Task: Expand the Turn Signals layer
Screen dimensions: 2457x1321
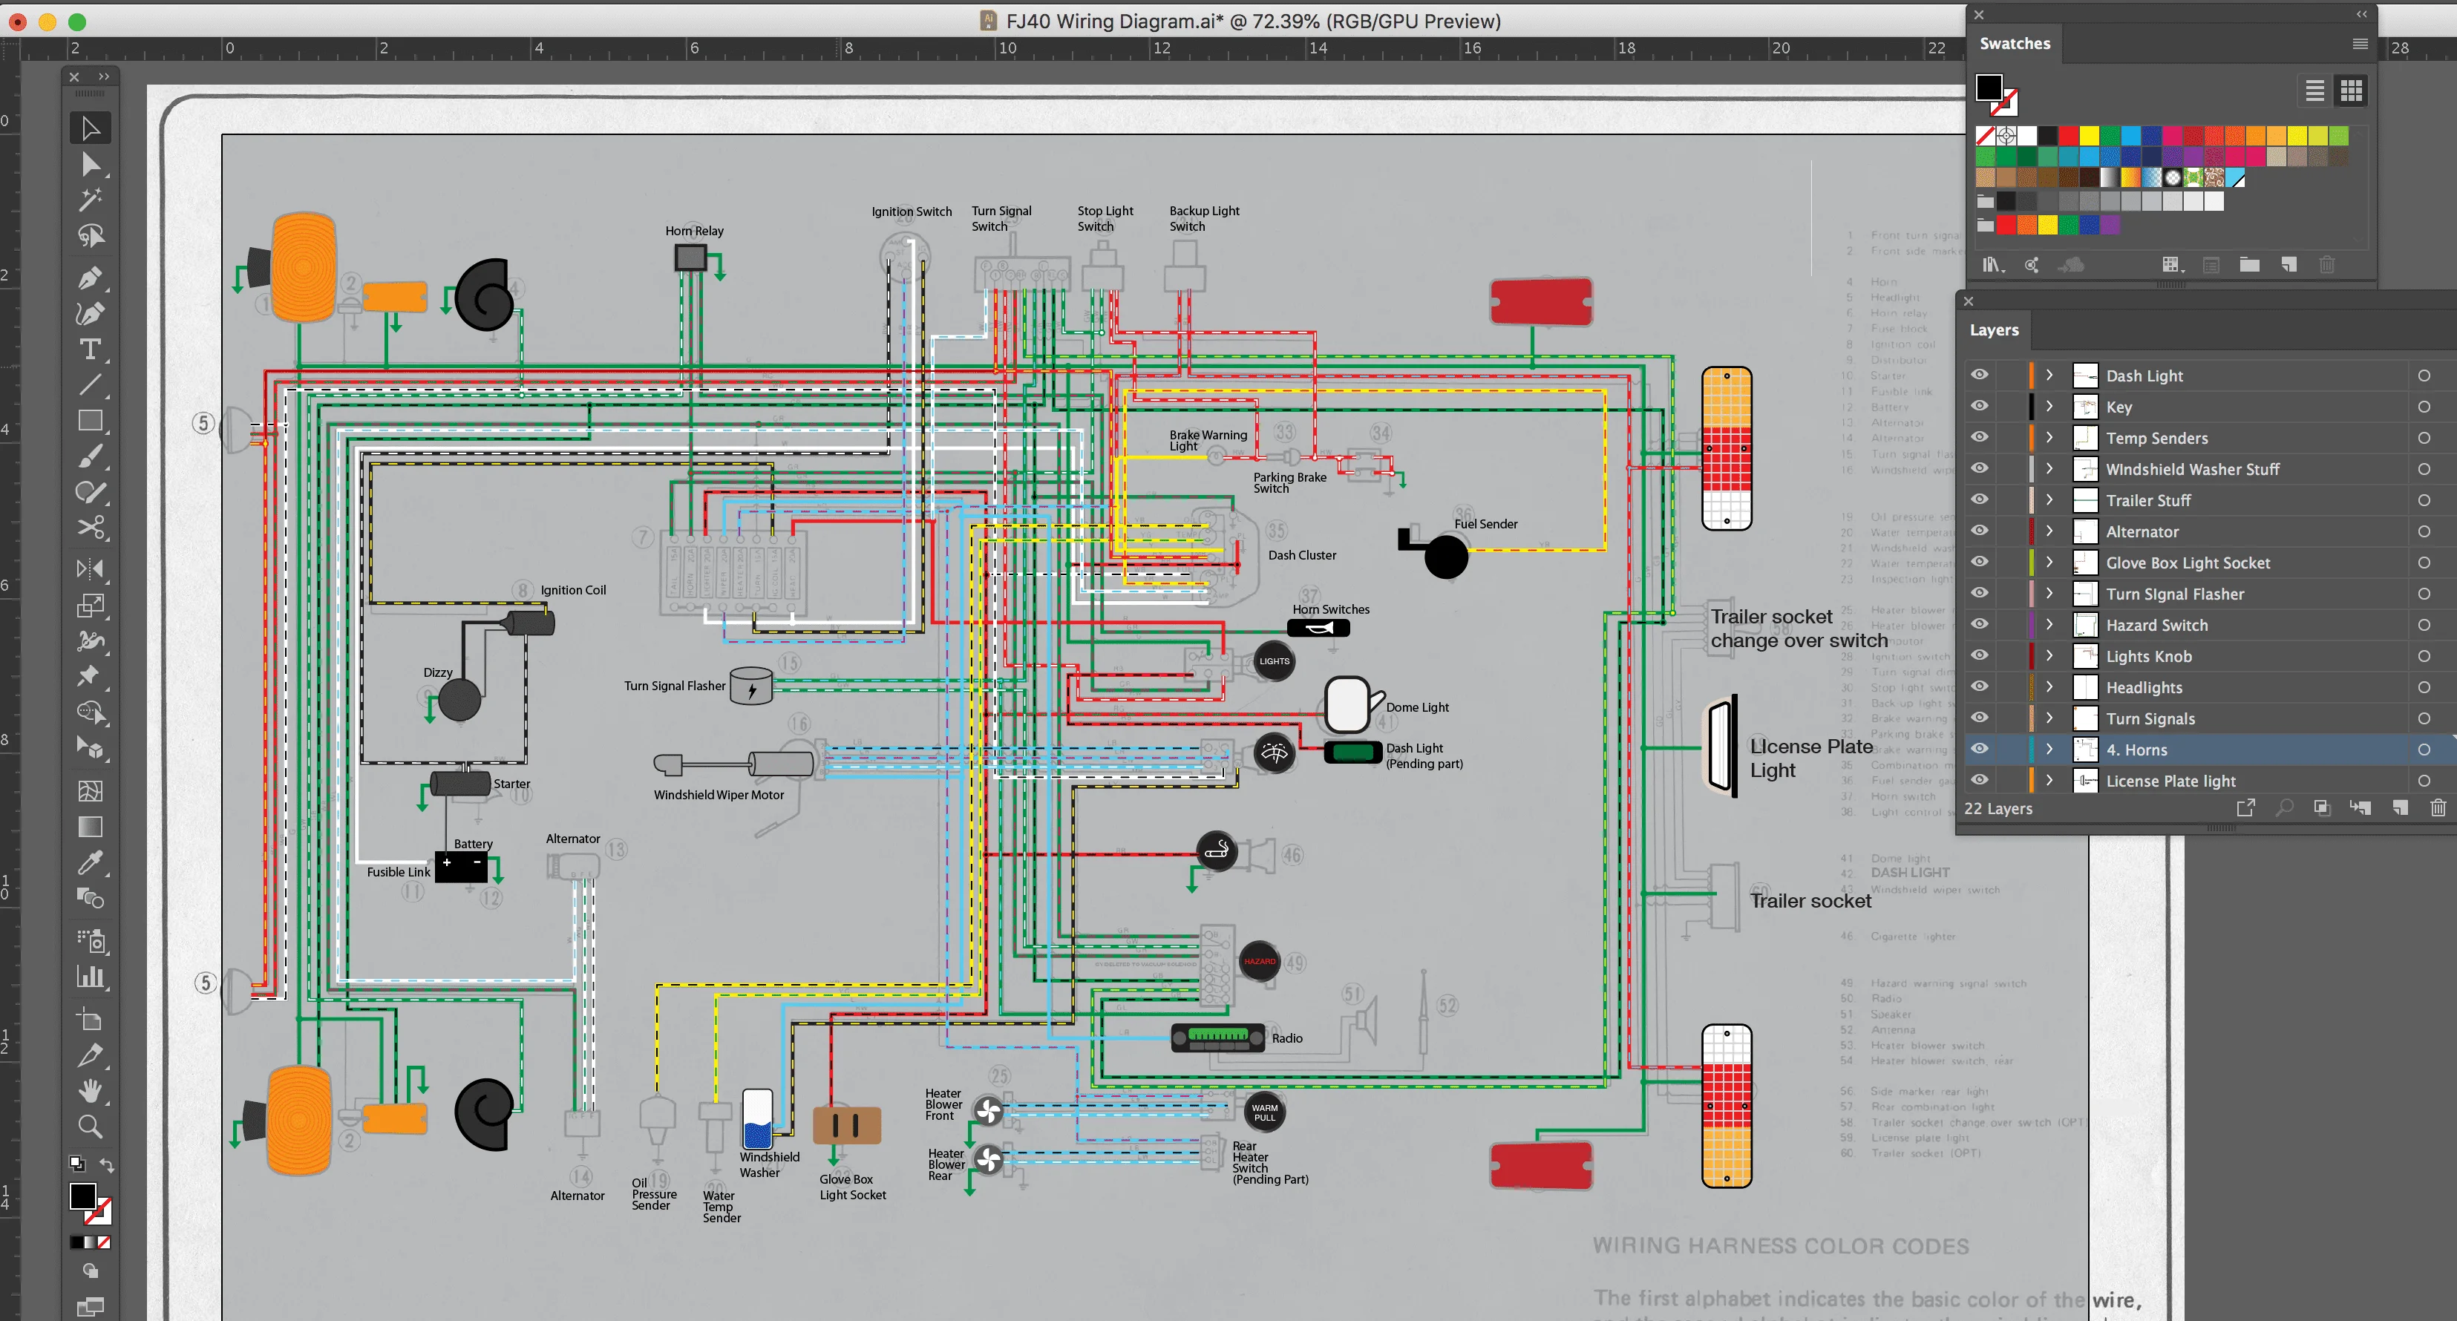Action: point(2049,718)
